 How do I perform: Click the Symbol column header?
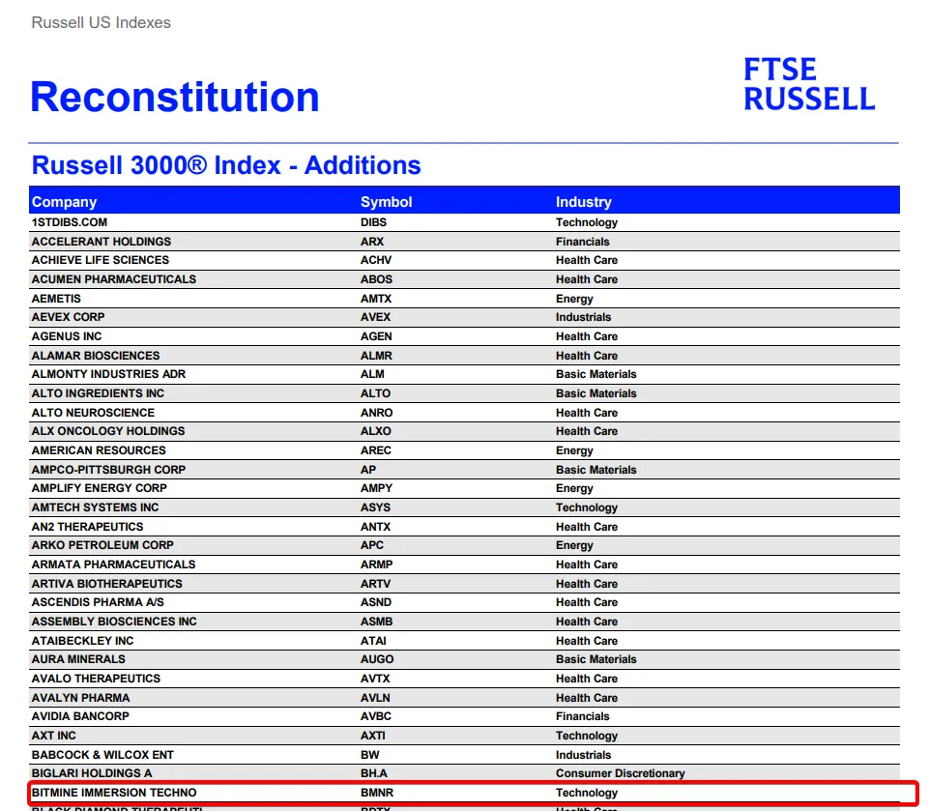(386, 201)
